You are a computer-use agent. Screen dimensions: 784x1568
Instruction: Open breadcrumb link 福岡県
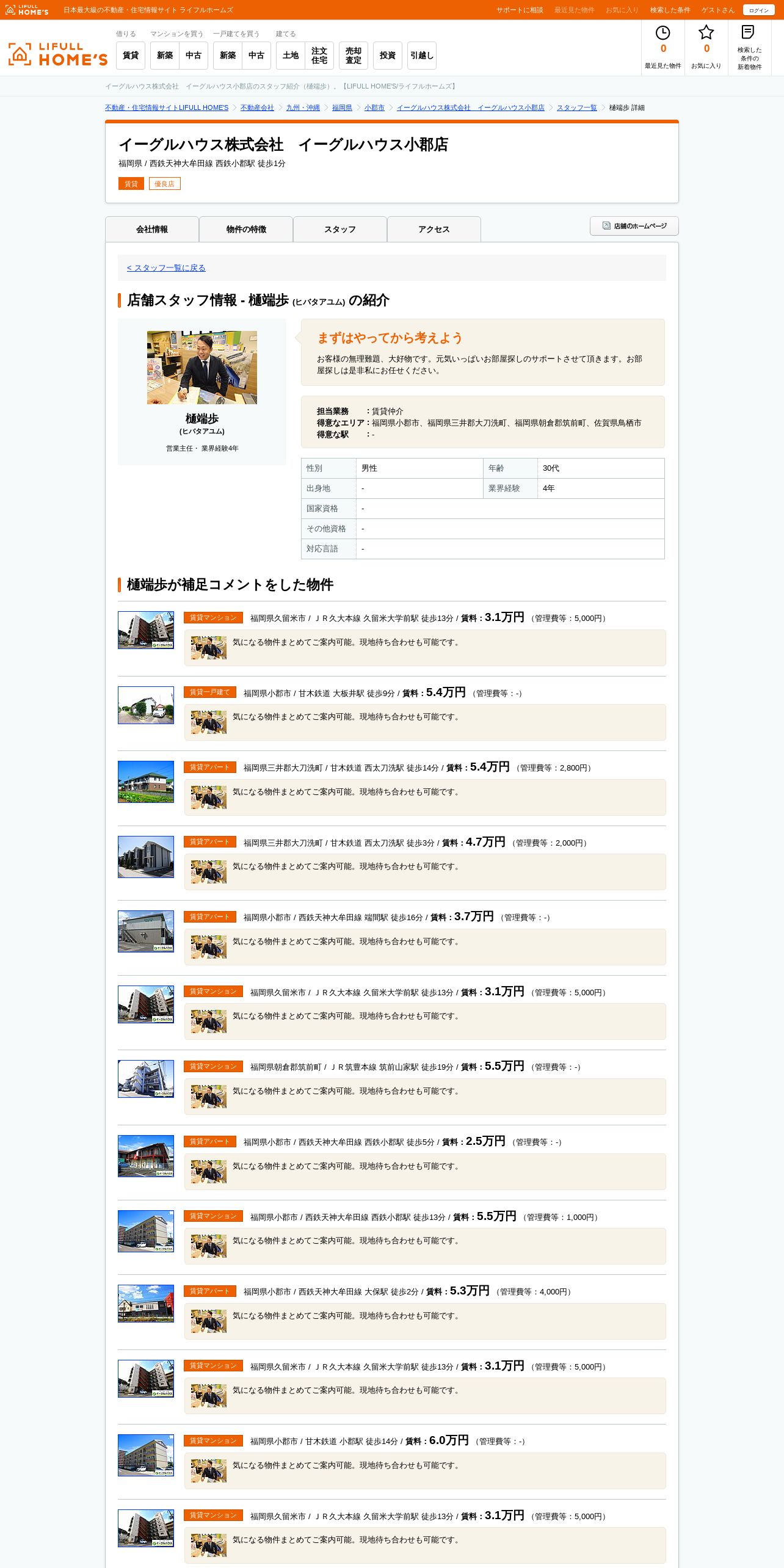[x=342, y=107]
